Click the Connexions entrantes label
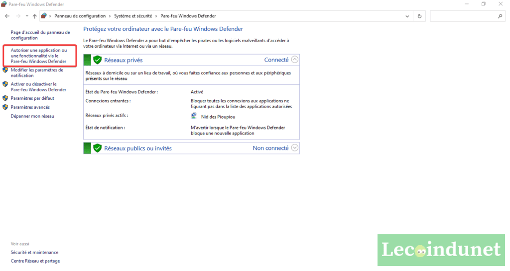 click(x=108, y=101)
